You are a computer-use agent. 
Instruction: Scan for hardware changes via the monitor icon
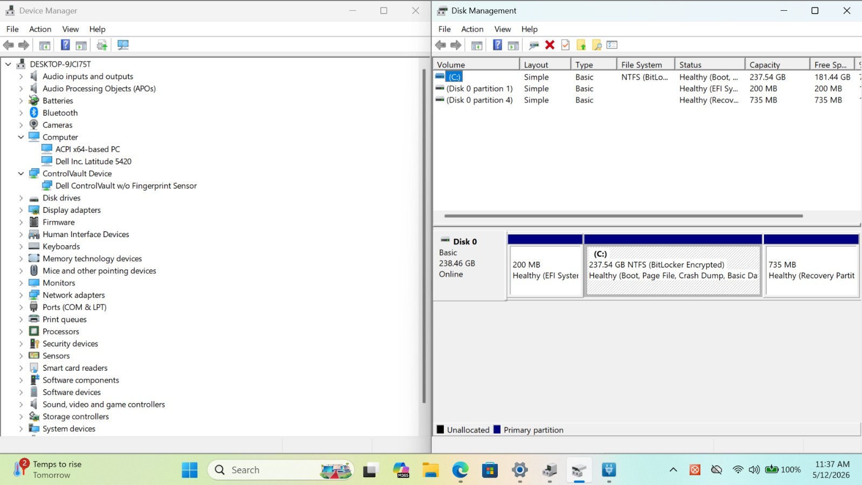(123, 45)
